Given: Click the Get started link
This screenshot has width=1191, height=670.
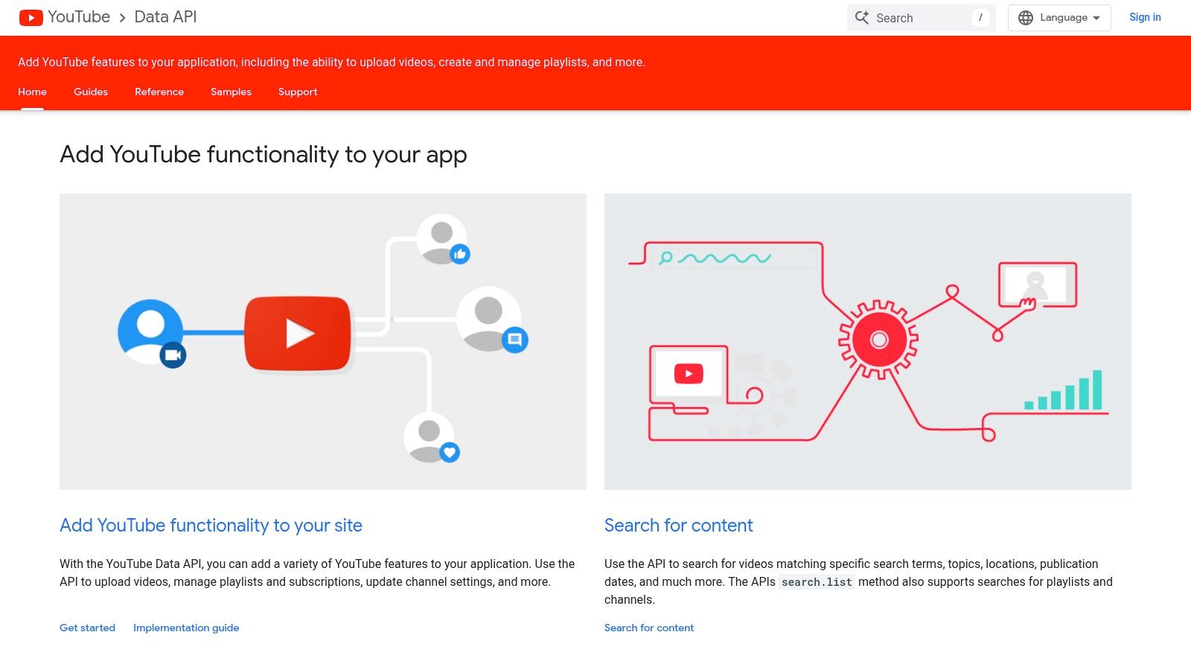Looking at the screenshot, I should pyautogui.click(x=87, y=628).
